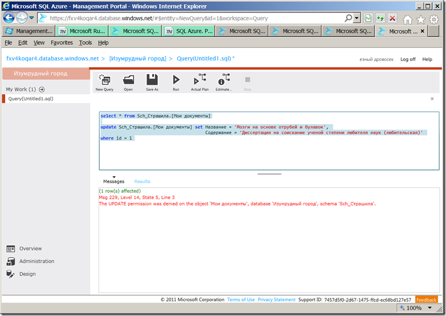
Task: Refresh the page
Action: point(381,18)
